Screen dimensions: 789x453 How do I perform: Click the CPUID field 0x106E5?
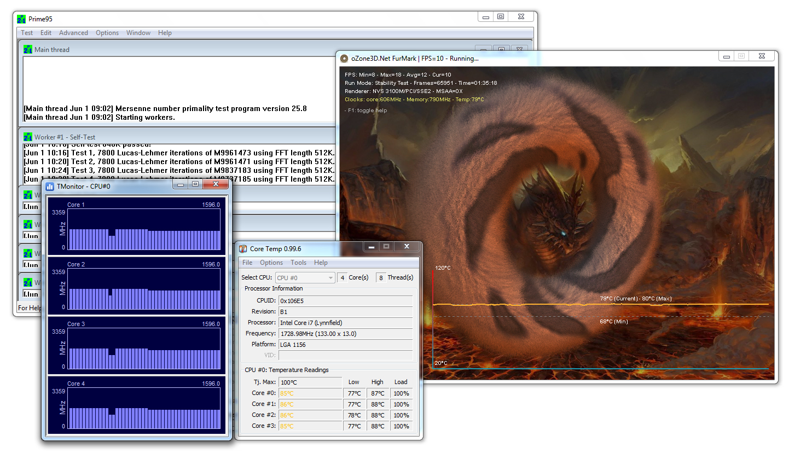(x=346, y=300)
